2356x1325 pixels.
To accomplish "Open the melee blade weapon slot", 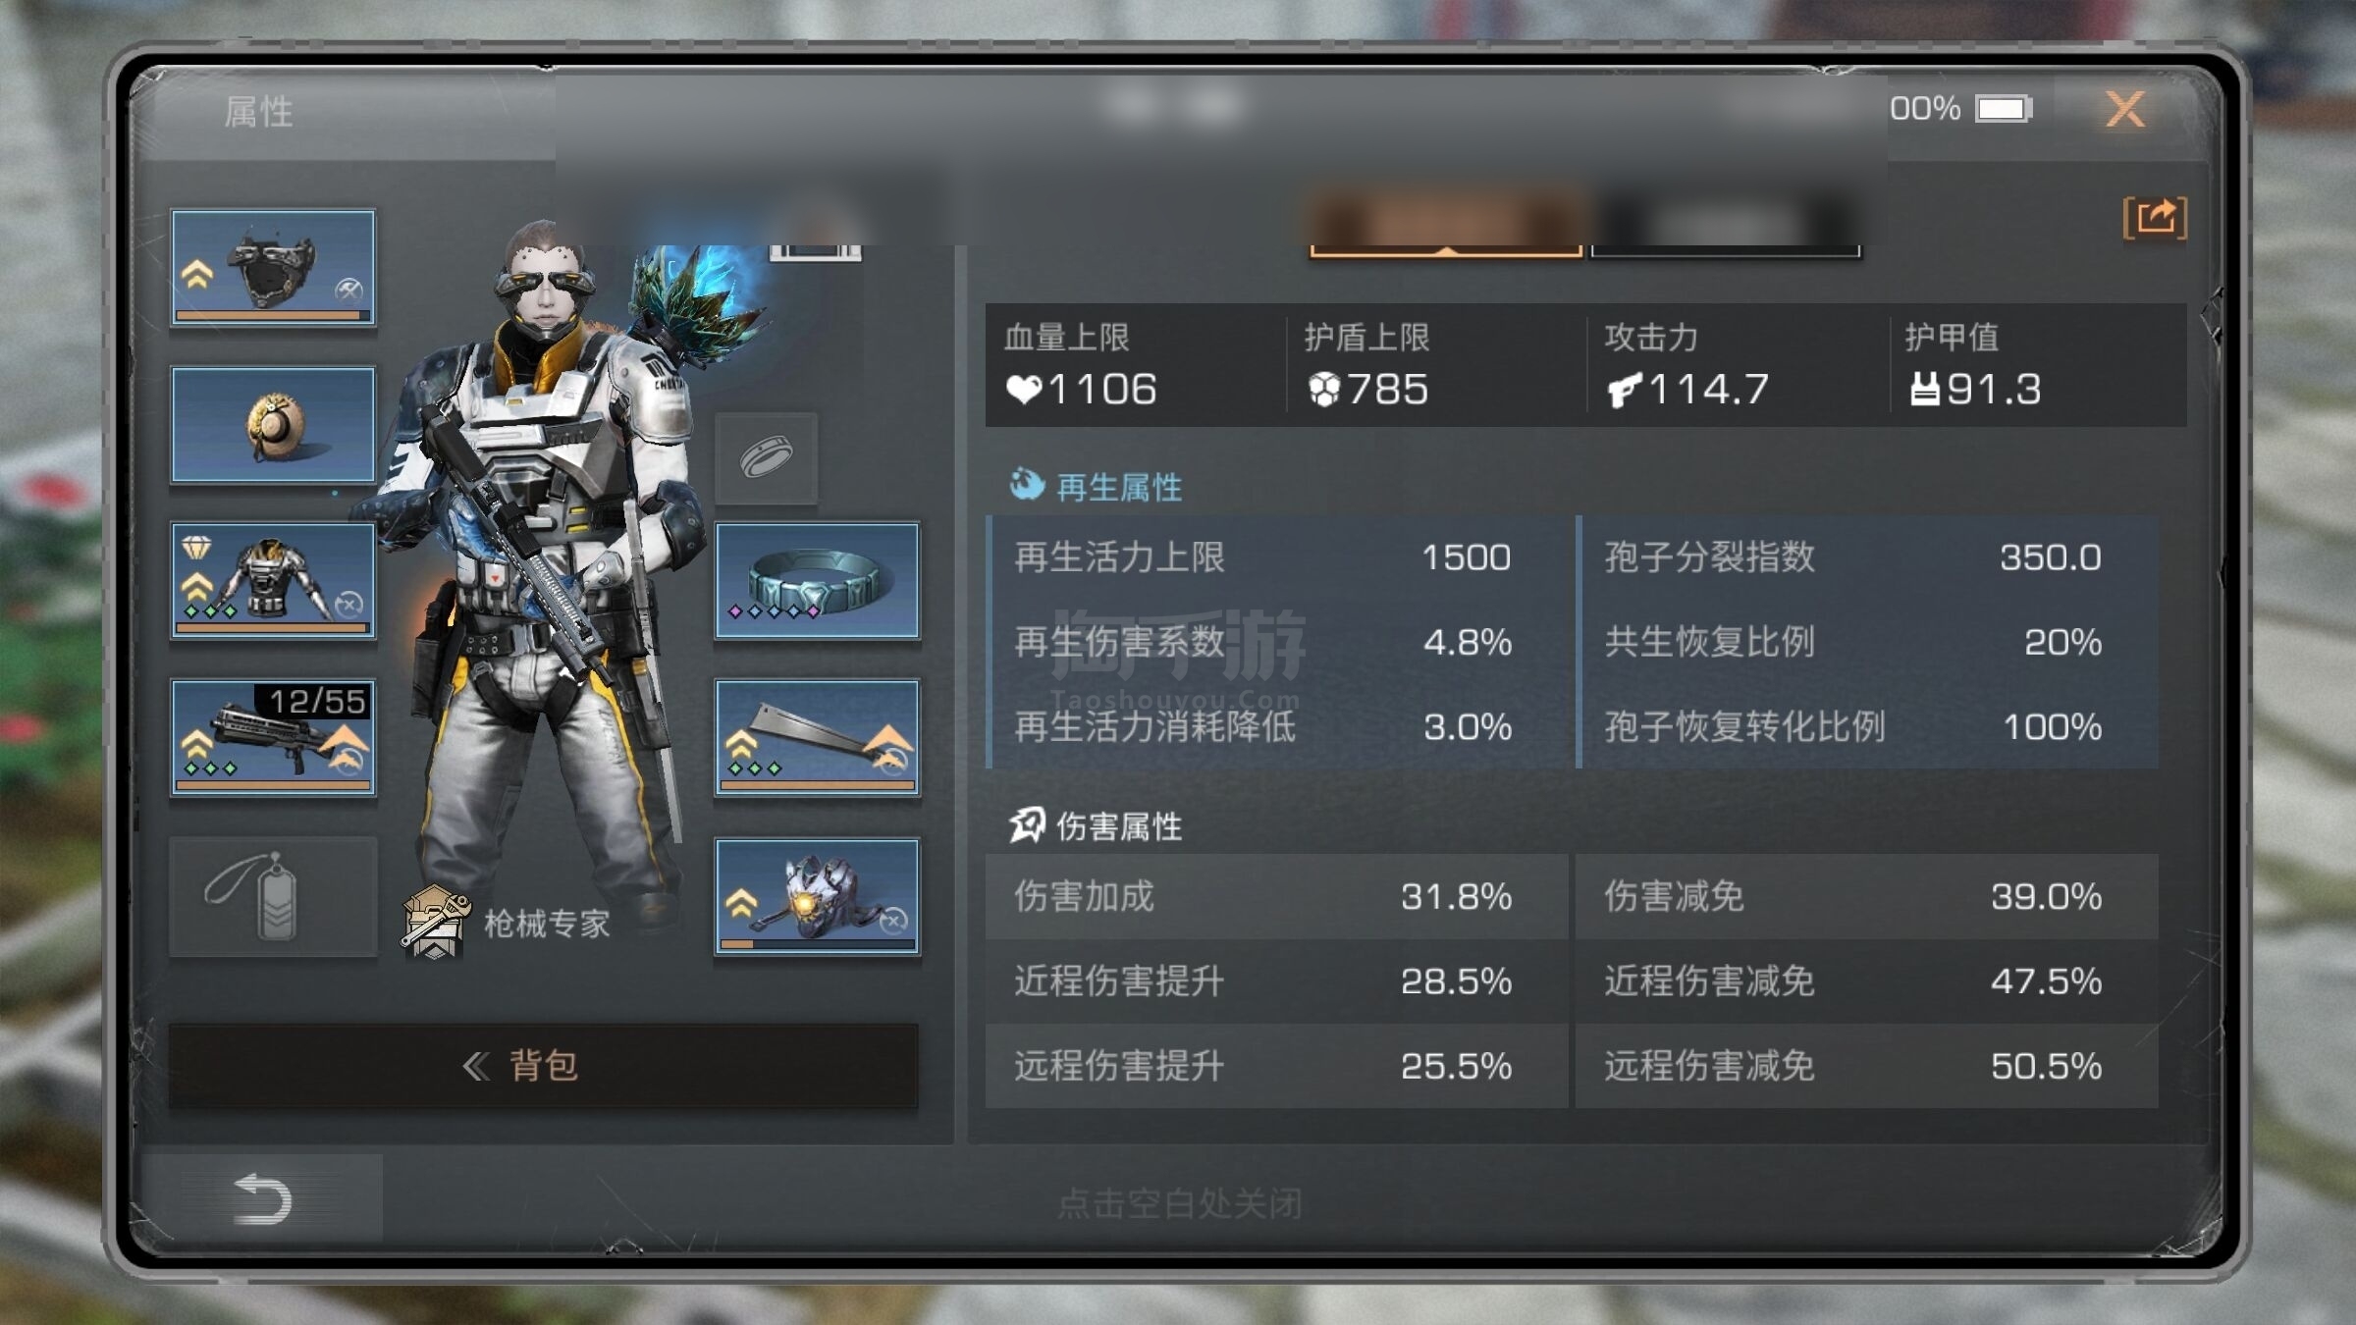I will 817,737.
